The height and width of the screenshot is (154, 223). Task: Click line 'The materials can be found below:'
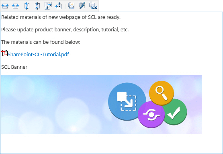coord(41,42)
